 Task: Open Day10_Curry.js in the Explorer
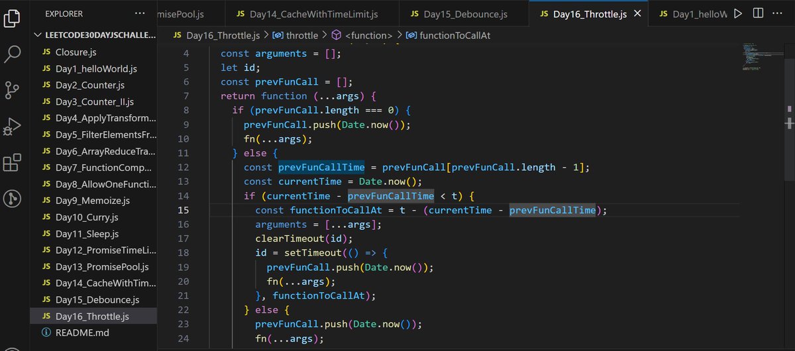click(x=93, y=217)
